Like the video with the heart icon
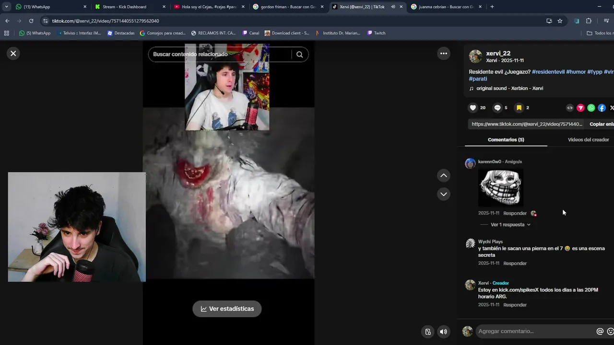Image resolution: width=614 pixels, height=345 pixels. 473,108
